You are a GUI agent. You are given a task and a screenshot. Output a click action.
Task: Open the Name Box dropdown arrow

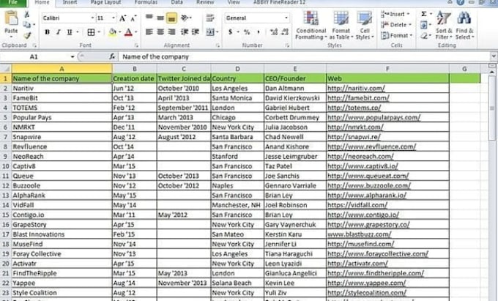coord(73,57)
